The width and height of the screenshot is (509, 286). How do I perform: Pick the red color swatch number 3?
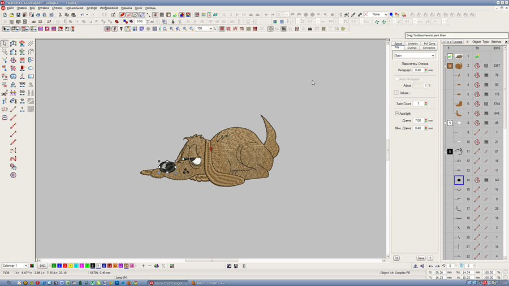click(64, 266)
